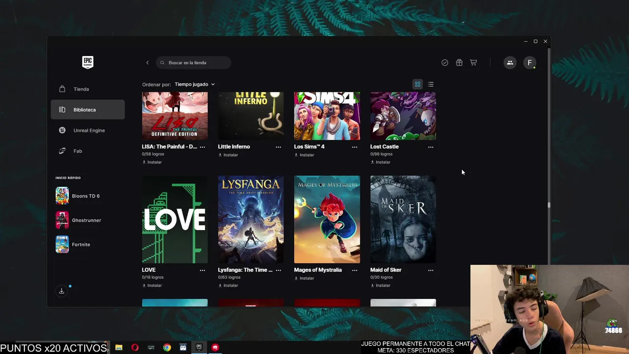Open the LOVE game cover
This screenshot has width=629, height=354.
tap(175, 219)
